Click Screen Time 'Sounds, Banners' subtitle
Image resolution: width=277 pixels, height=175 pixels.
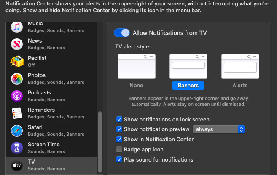click(46, 151)
